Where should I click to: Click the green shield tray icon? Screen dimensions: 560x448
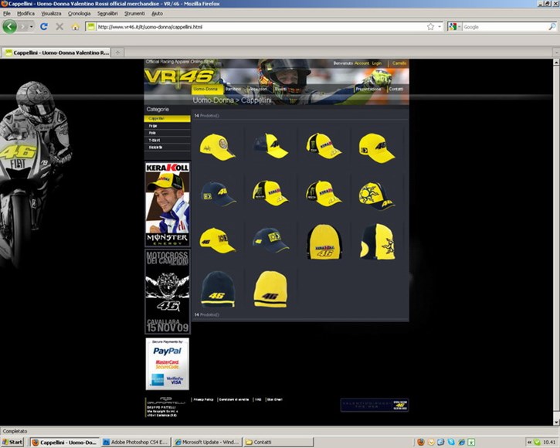pyautogui.click(x=537, y=443)
